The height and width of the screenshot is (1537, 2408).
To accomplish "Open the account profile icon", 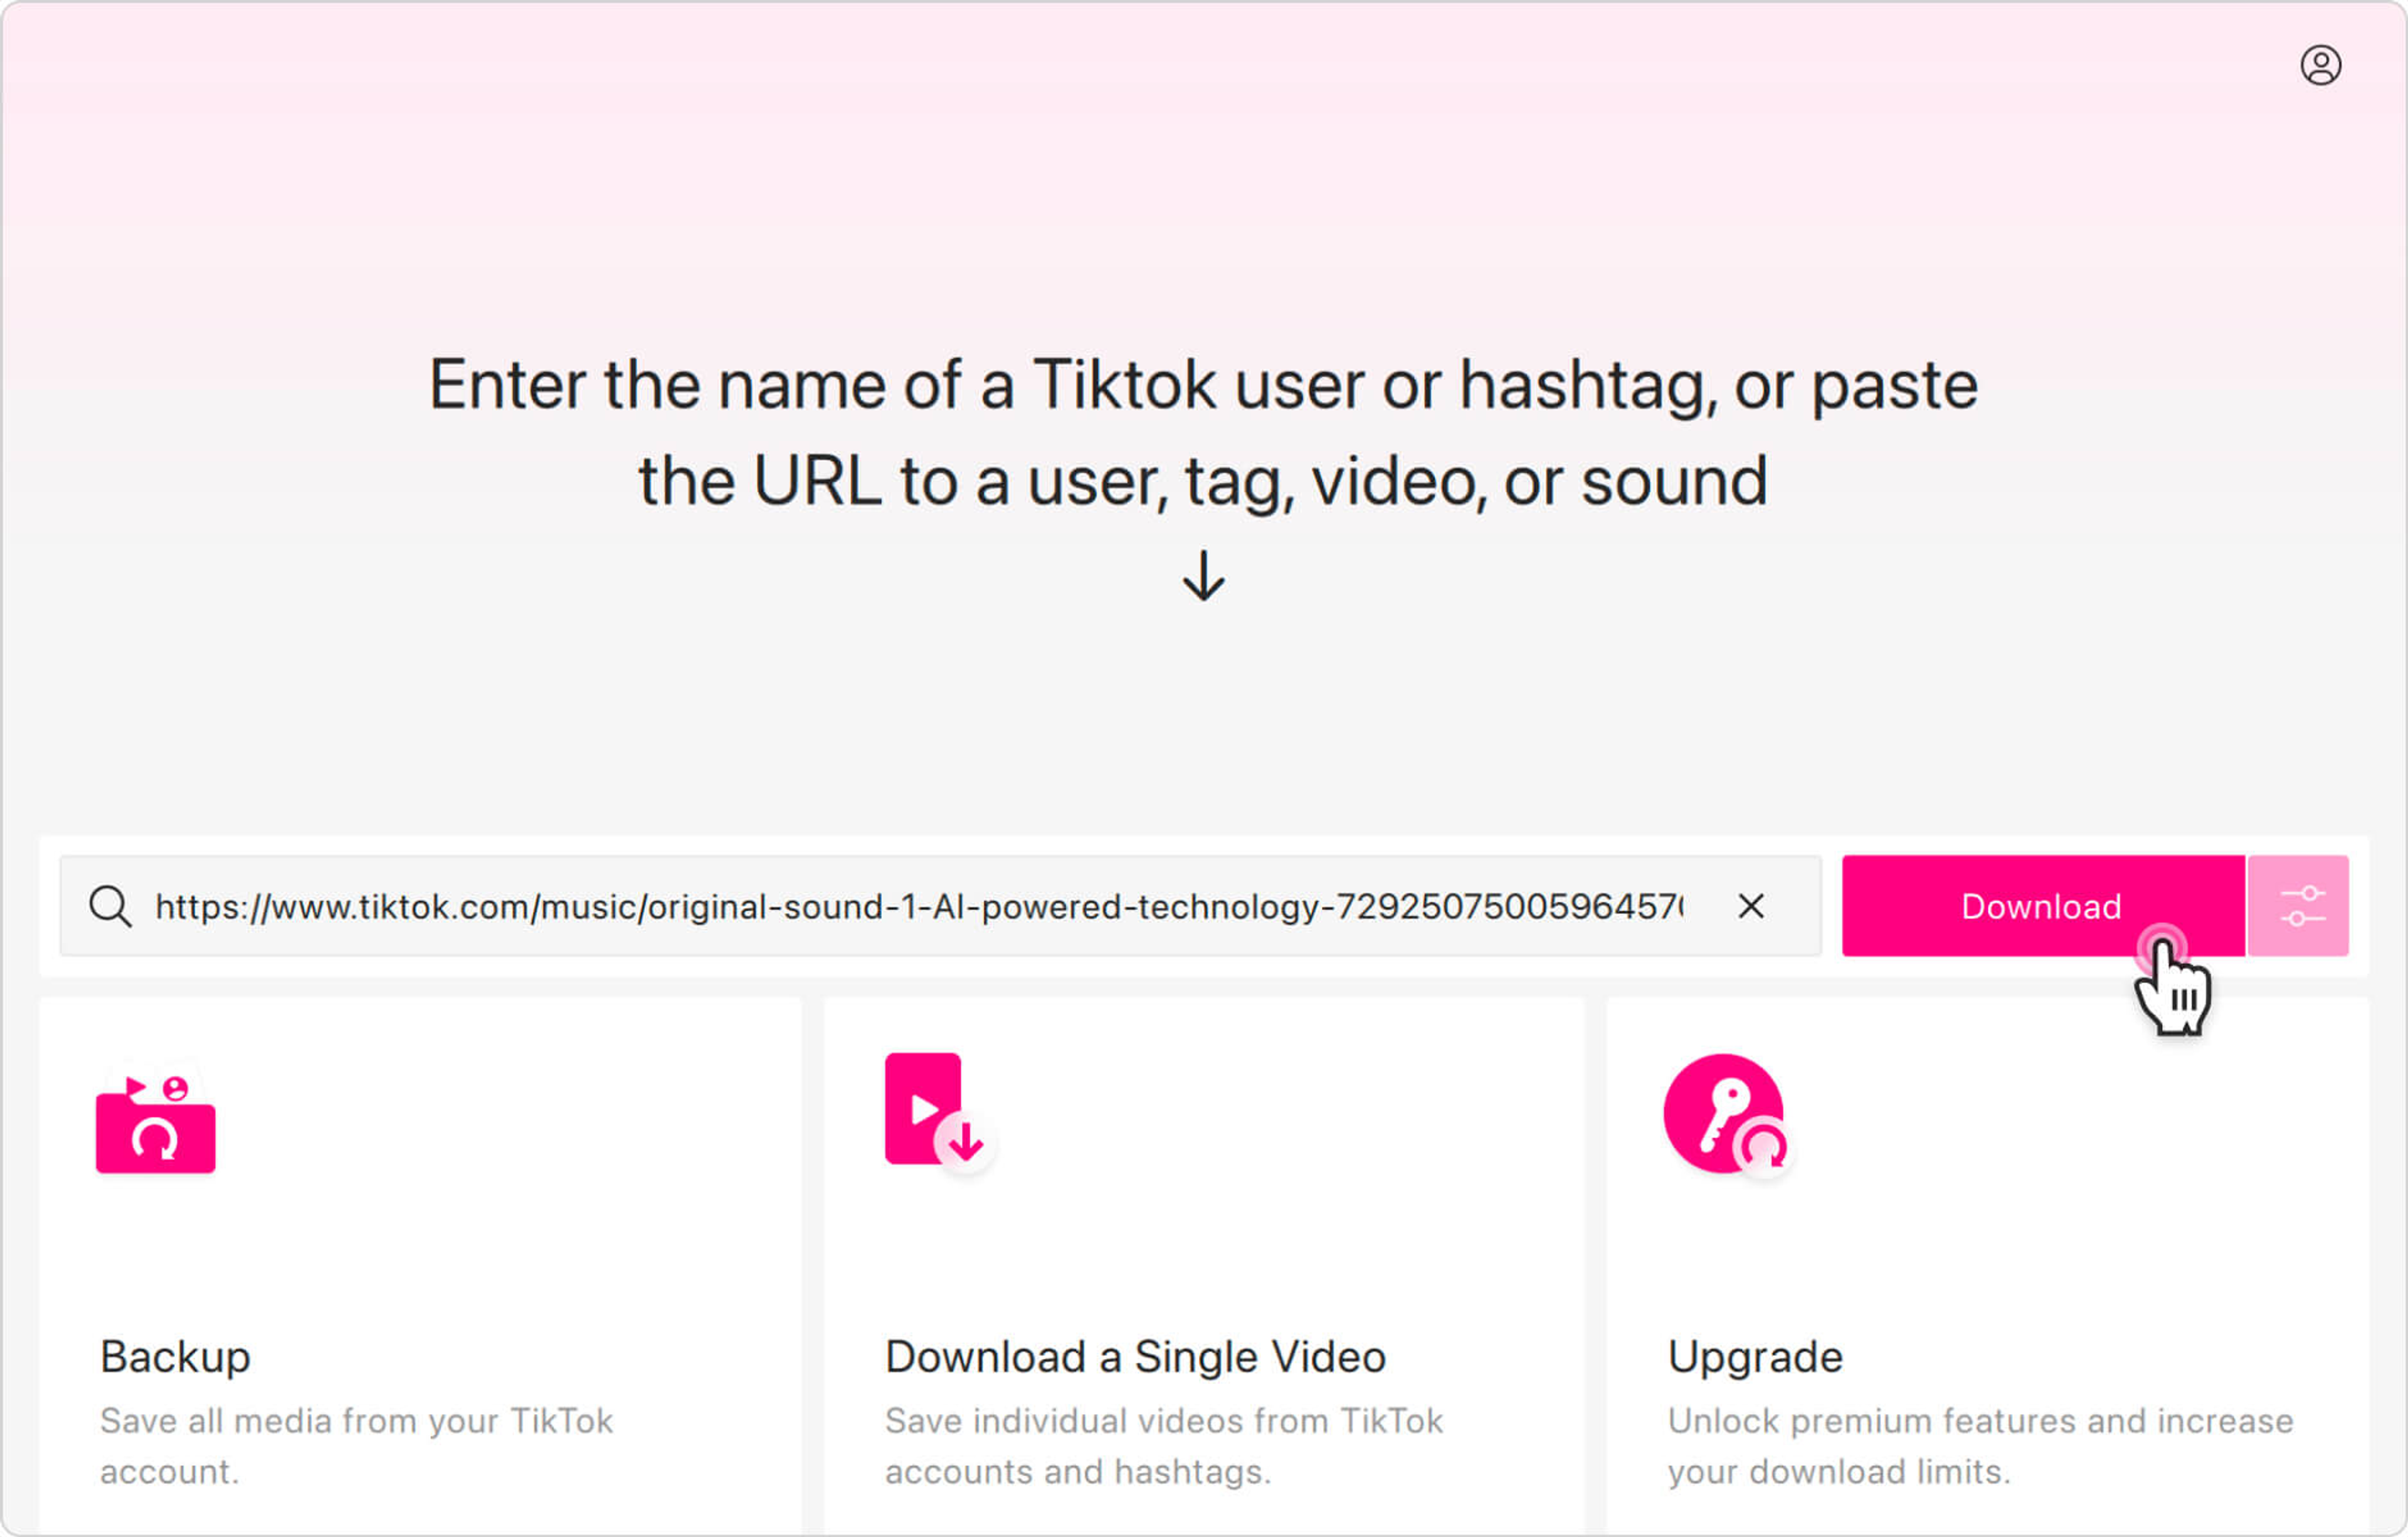I will pyautogui.click(x=2320, y=66).
